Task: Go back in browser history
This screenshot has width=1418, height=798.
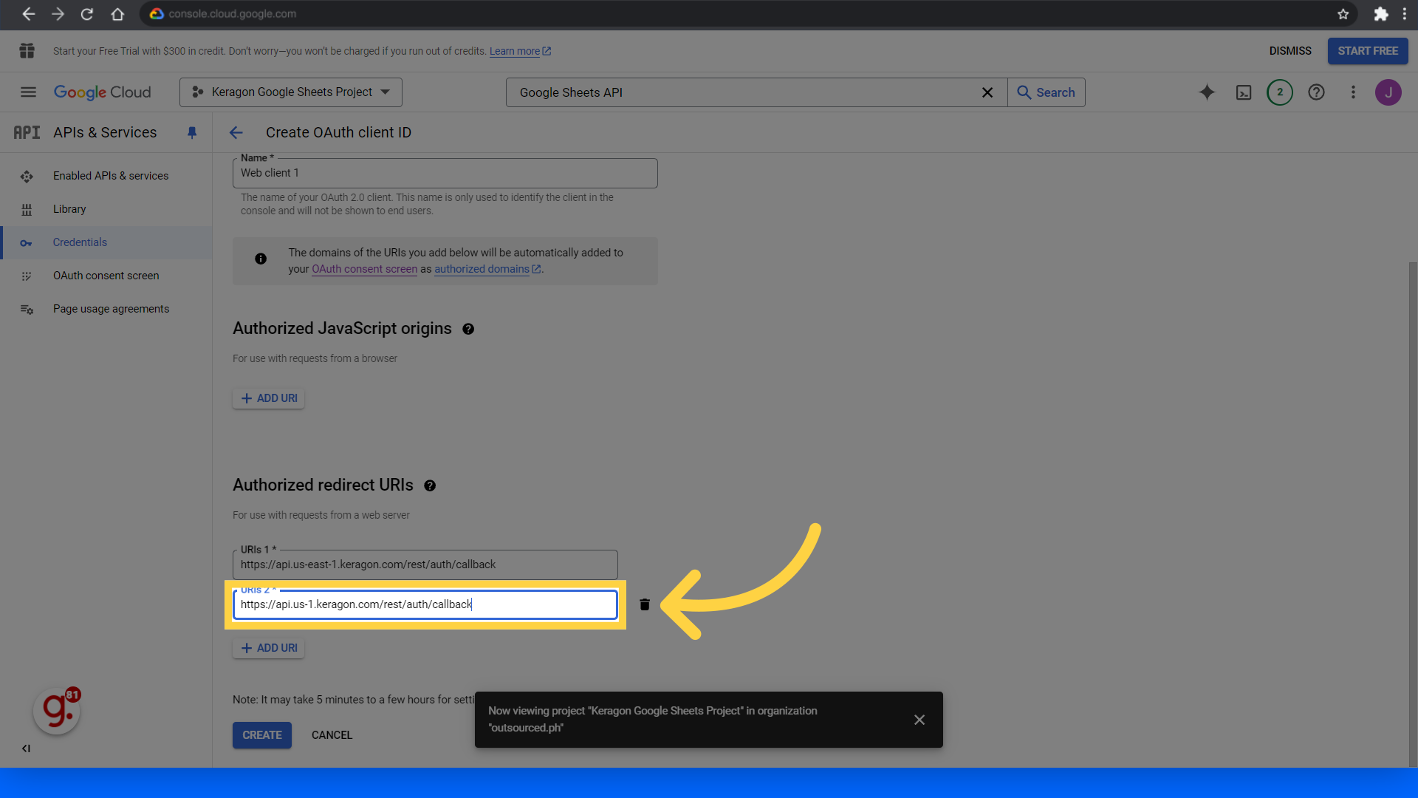Action: [28, 14]
